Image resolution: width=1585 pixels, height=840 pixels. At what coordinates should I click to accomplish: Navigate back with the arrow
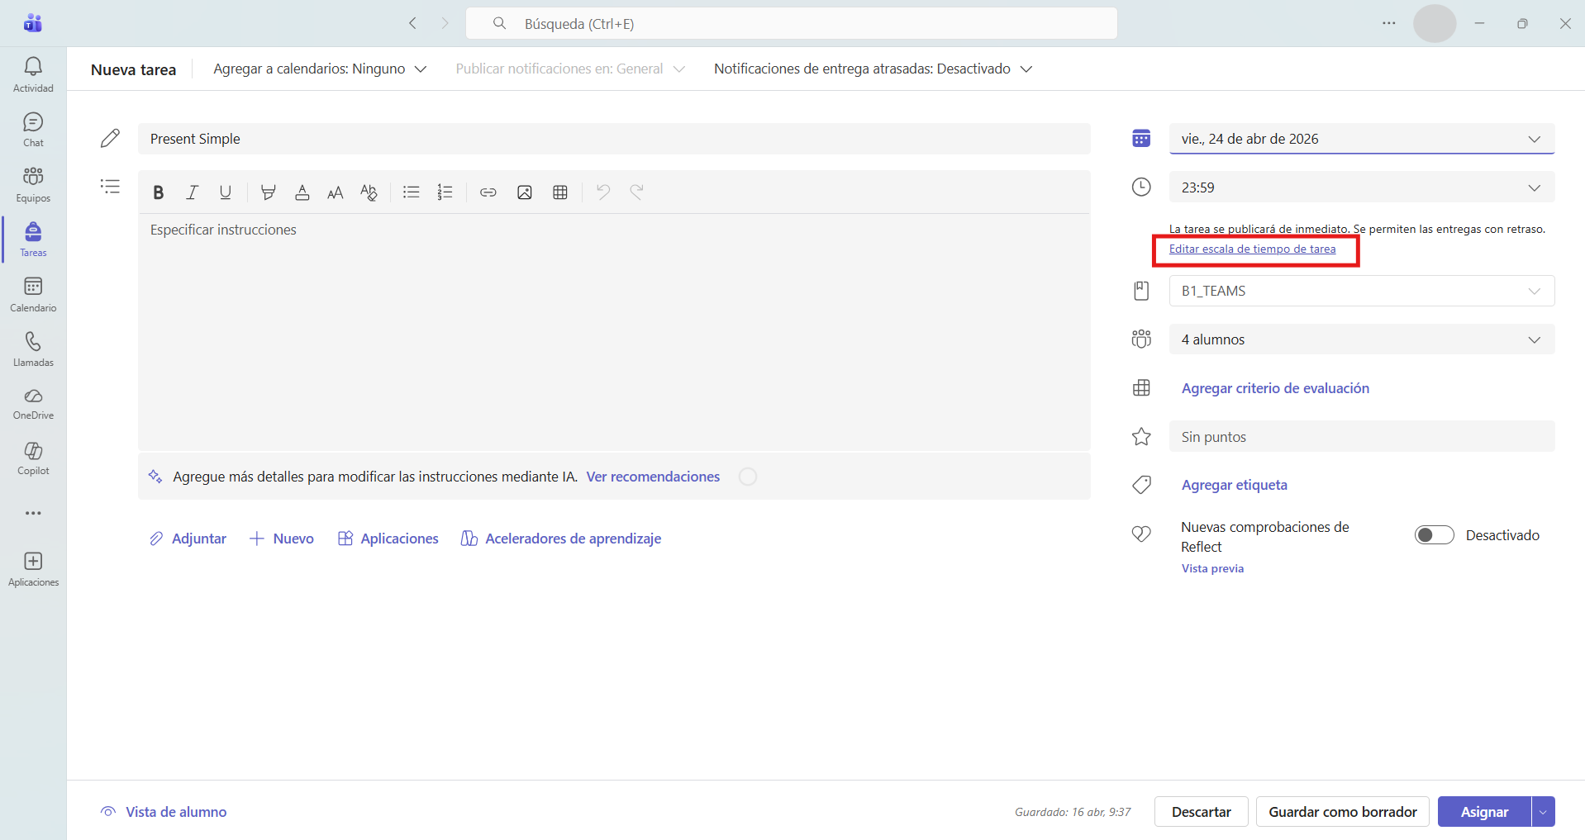[412, 23]
